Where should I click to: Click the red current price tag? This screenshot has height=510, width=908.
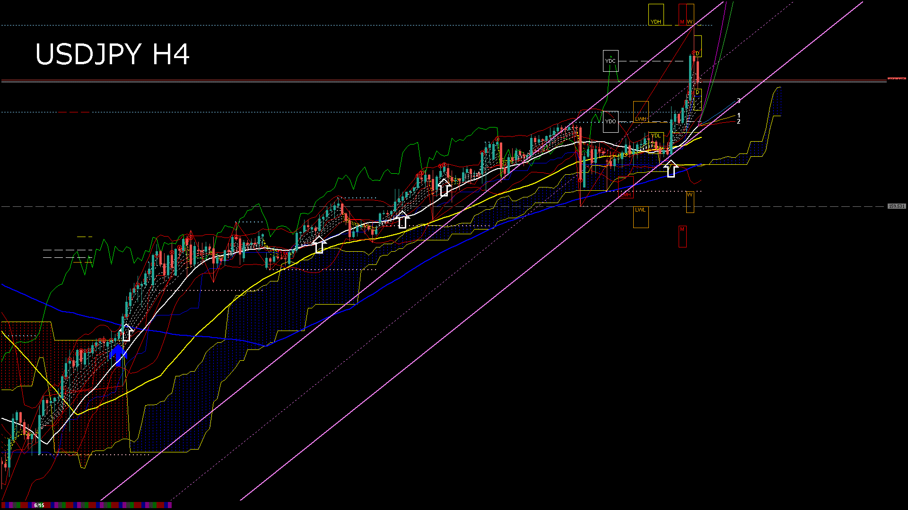(897, 78)
